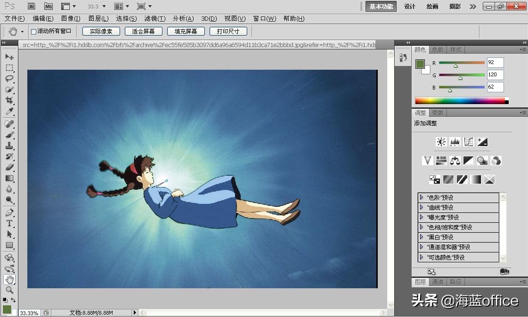Add a Brightness/Contrast adjustment
The width and height of the screenshot is (528, 317).
point(441,141)
